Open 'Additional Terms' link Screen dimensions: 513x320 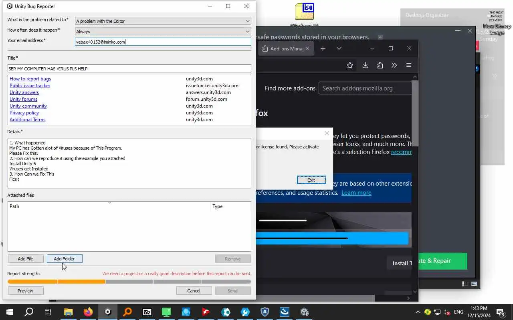point(27,120)
